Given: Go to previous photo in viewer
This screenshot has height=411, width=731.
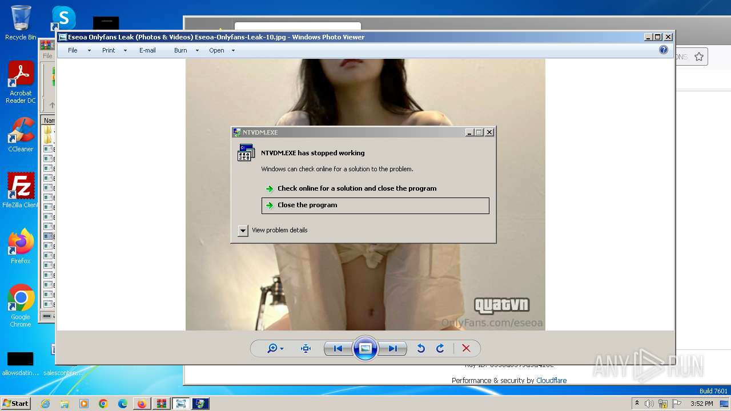Looking at the screenshot, I should click(x=338, y=348).
